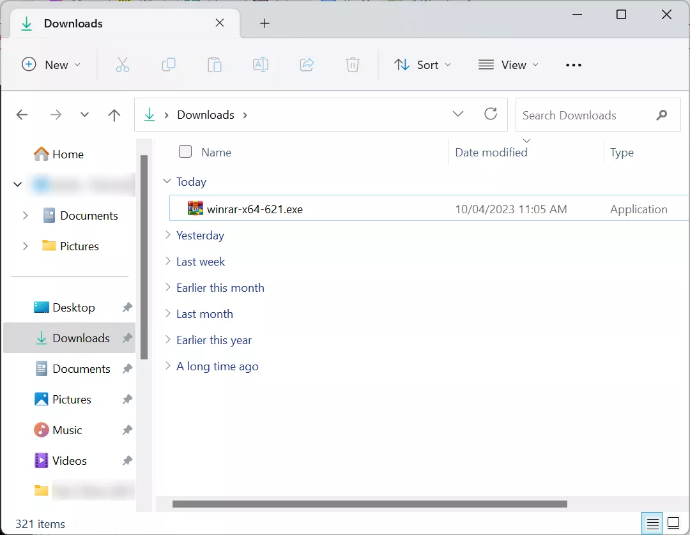Tick the select-all checkbox beside Name
Screen dimensions: 690x535
[185, 151]
